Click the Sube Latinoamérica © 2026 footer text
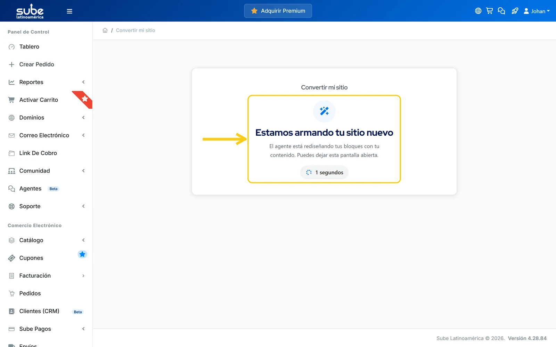The height and width of the screenshot is (347, 556). pyautogui.click(x=471, y=338)
